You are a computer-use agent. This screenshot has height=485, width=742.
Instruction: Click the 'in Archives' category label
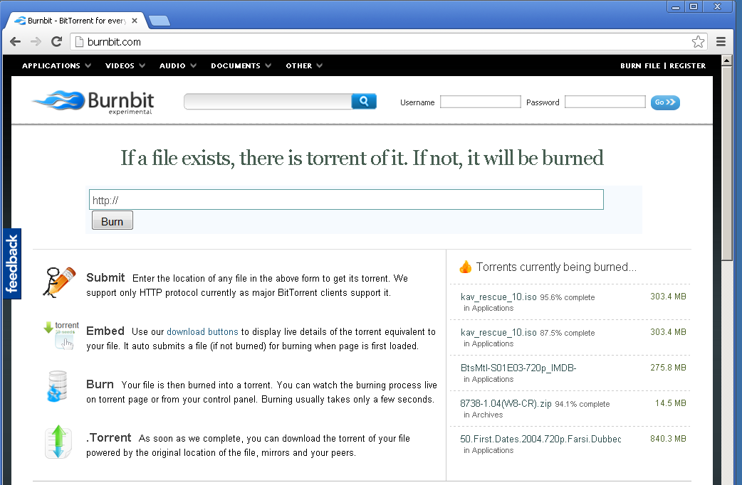(x=483, y=415)
